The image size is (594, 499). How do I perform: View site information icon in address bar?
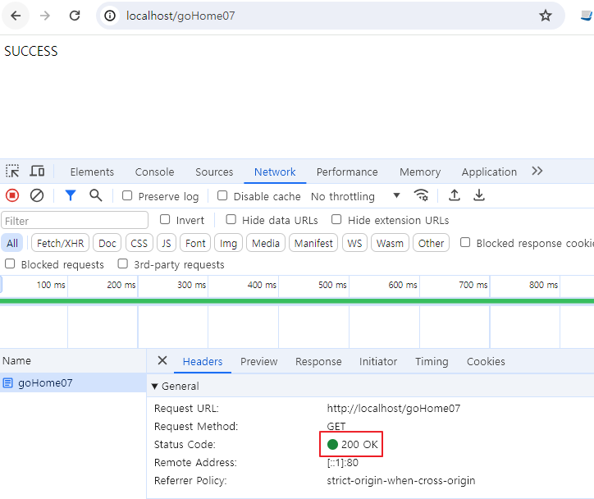click(110, 16)
